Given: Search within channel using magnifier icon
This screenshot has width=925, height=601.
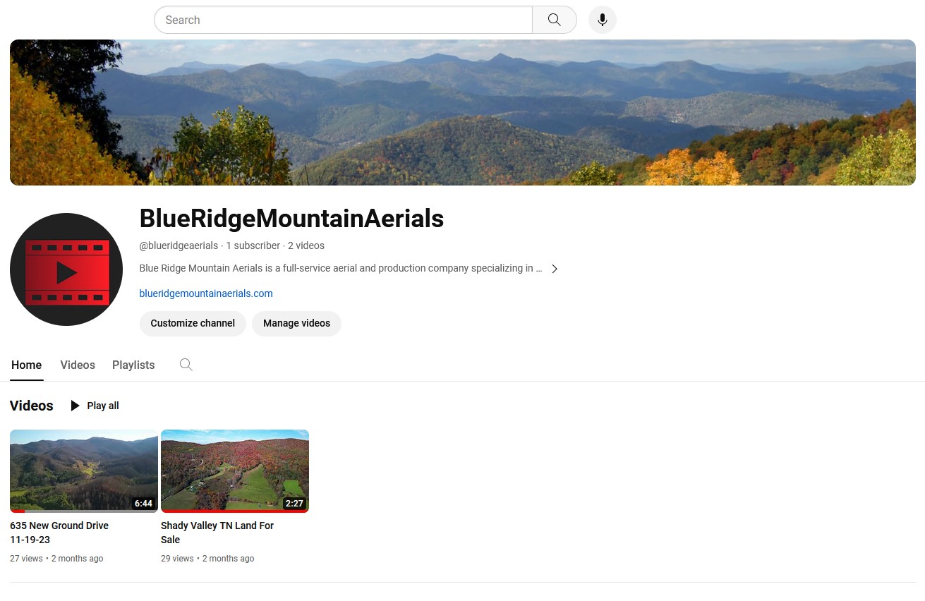Looking at the screenshot, I should point(186,365).
